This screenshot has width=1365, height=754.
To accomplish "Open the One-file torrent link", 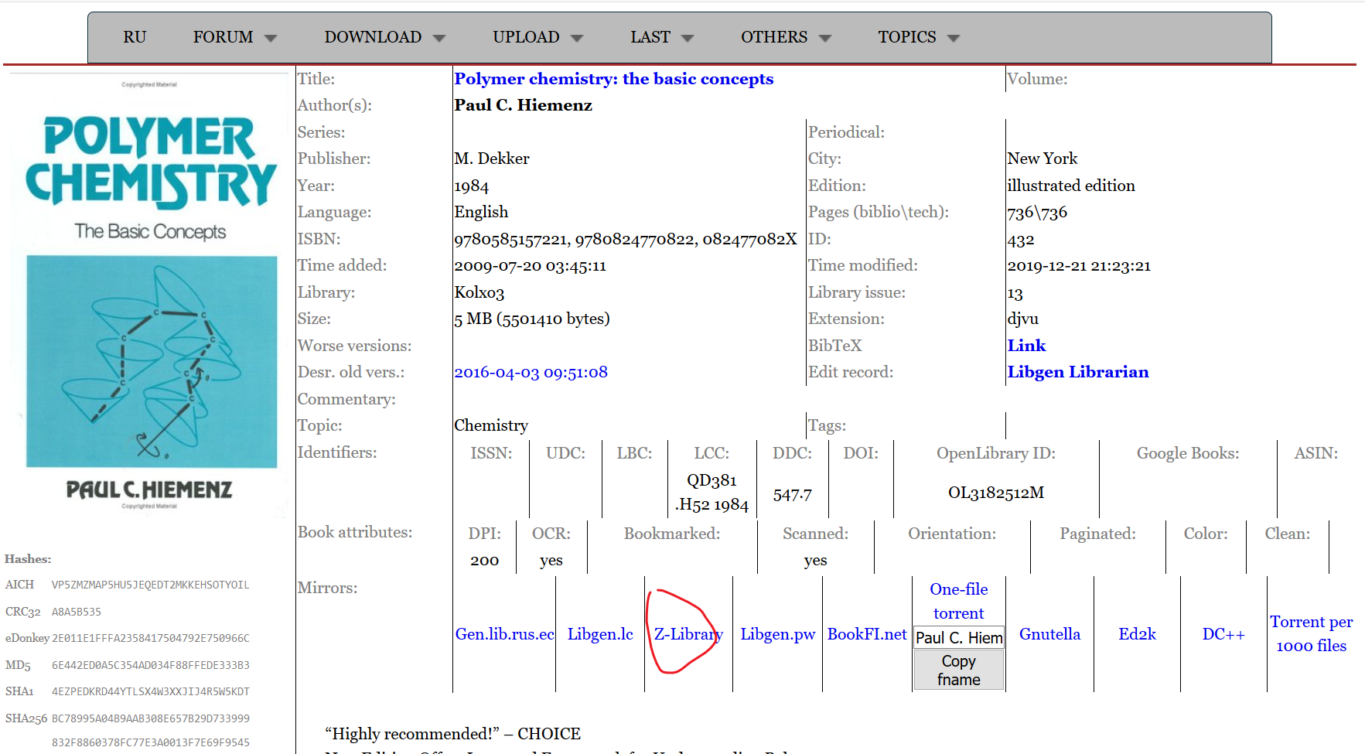I will click(958, 601).
